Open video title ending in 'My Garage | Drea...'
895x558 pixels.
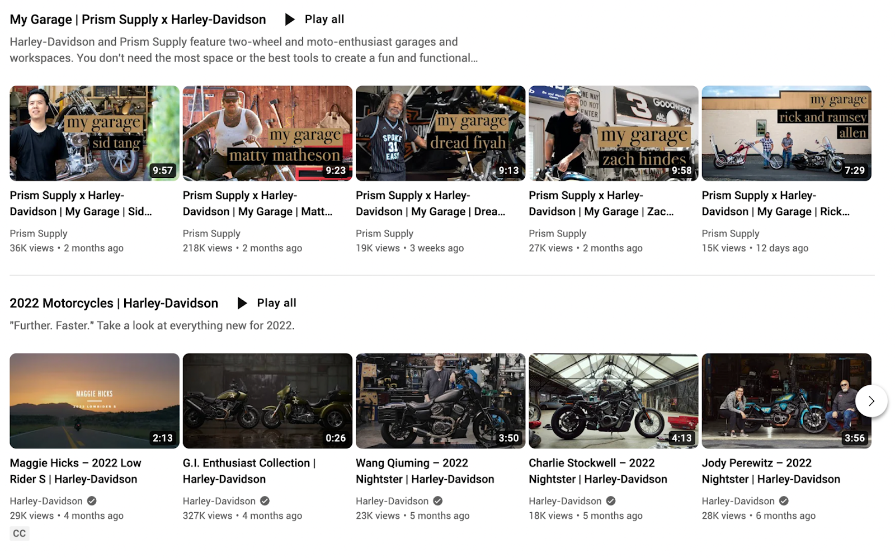431,204
